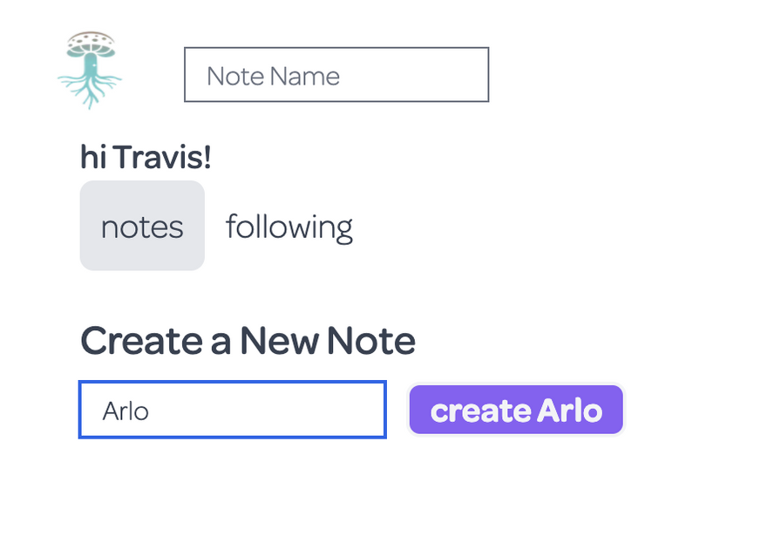
Task: Click the new note name field containing Arlo
Action: tap(232, 410)
